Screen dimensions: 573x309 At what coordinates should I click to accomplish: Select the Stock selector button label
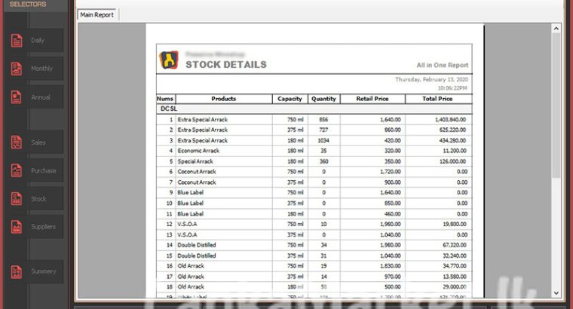pos(38,199)
